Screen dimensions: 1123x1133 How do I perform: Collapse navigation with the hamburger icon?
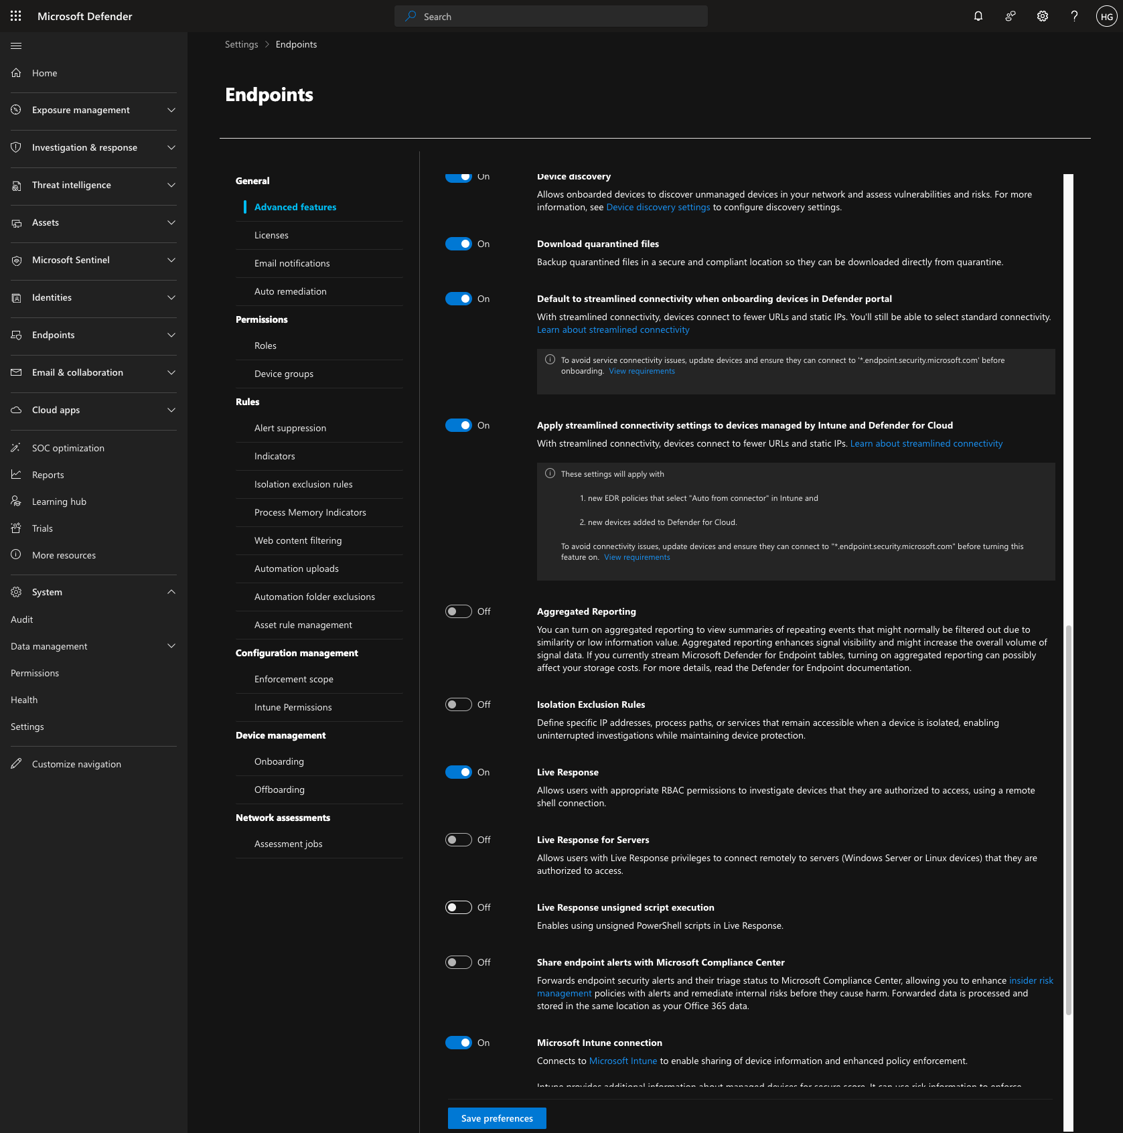click(16, 46)
